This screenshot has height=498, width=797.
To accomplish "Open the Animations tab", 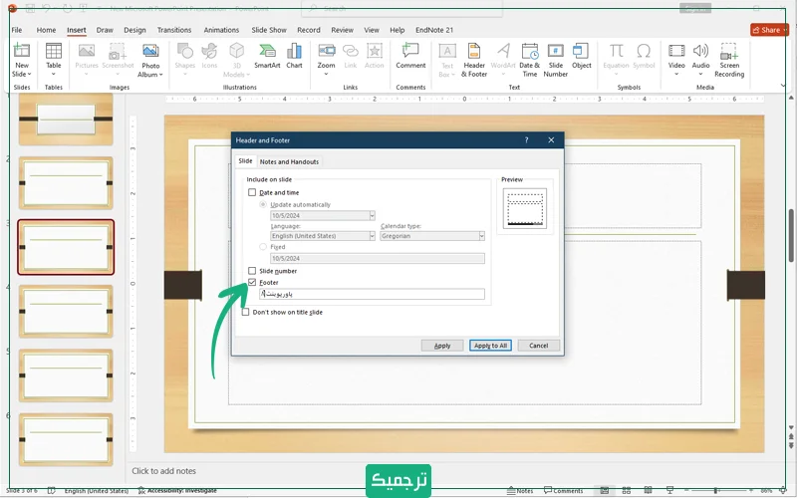I will tap(221, 30).
